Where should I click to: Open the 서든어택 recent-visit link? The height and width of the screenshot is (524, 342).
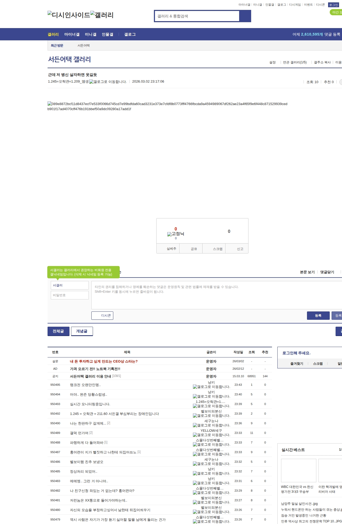(x=84, y=46)
